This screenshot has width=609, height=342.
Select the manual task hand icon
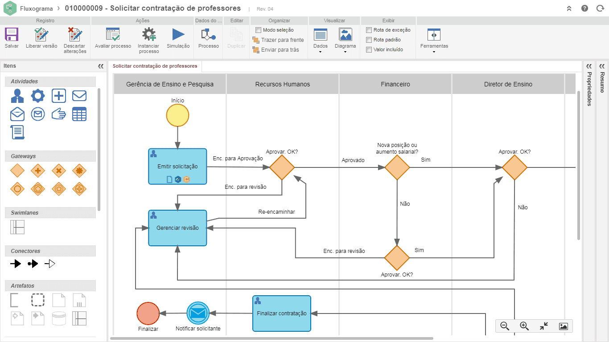click(59, 114)
